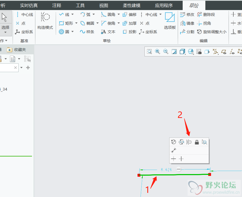Click 坐标系 in the 基准 group

24,32
